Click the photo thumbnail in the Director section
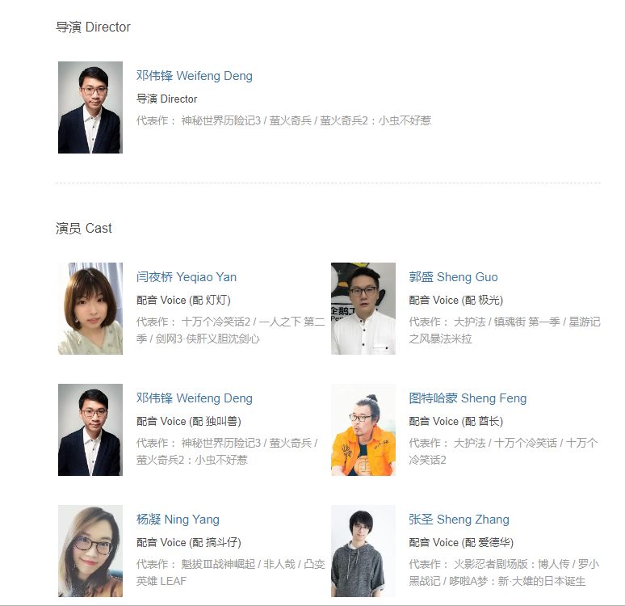This screenshot has width=625, height=606. (90, 107)
